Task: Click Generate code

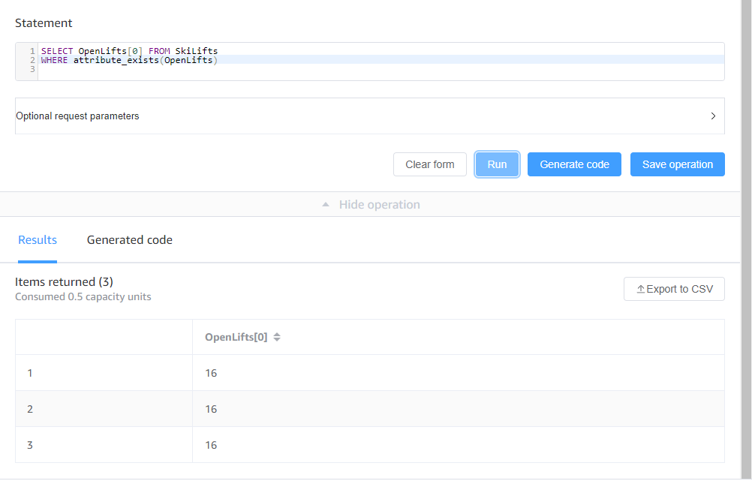Action: point(574,164)
